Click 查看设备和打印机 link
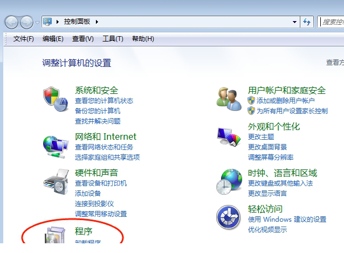This screenshot has width=344, height=253. (101, 183)
